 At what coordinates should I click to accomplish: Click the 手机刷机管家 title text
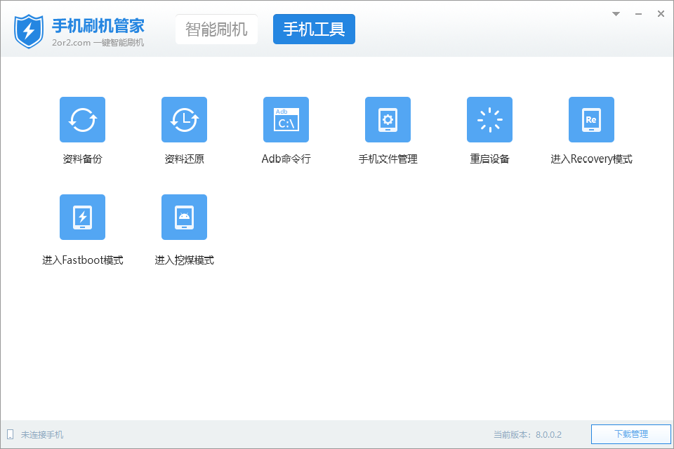coord(98,25)
